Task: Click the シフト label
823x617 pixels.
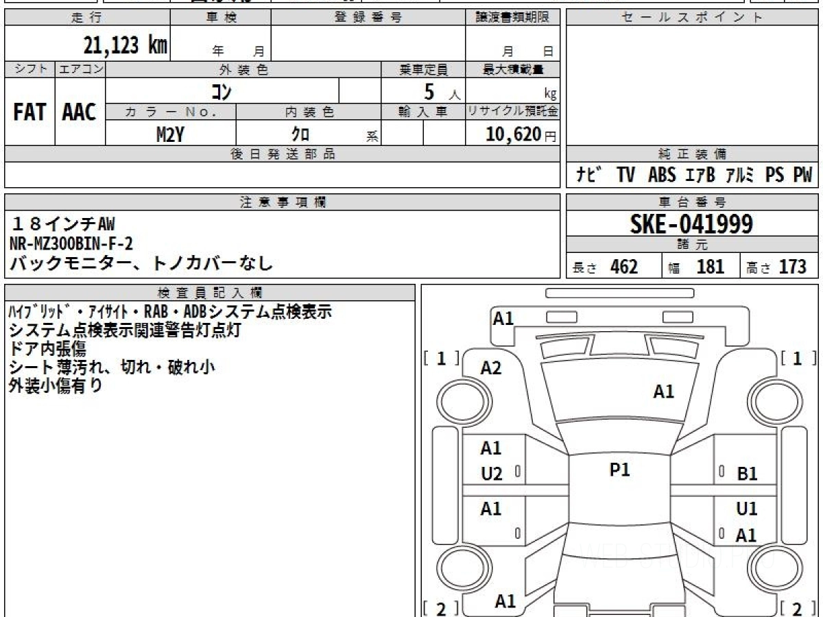Action: [x=29, y=69]
